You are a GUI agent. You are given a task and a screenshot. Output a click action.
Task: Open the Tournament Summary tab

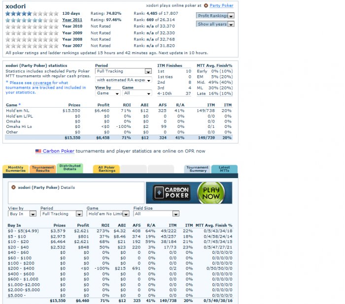[197, 169]
